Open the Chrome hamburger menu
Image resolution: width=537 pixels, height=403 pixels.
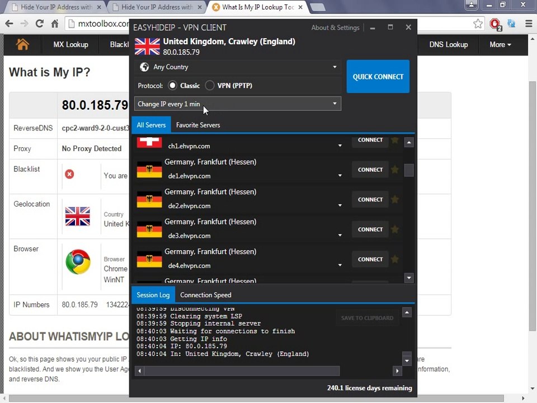[x=529, y=24]
